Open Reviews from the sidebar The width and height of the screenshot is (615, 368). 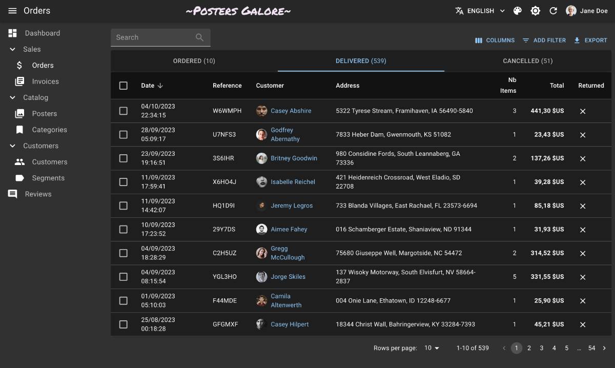(x=38, y=194)
